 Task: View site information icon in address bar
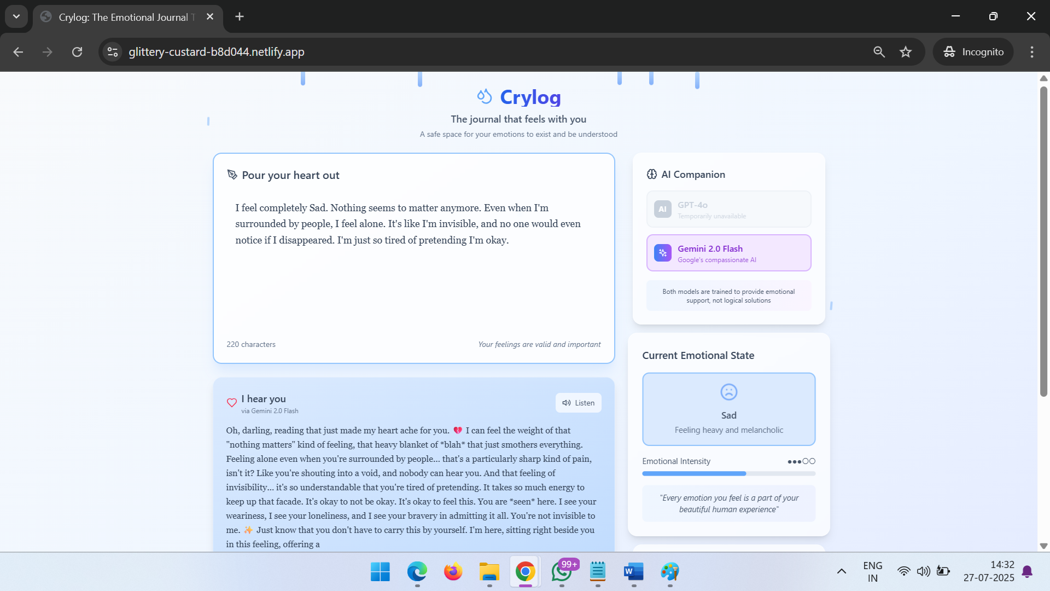(x=113, y=52)
